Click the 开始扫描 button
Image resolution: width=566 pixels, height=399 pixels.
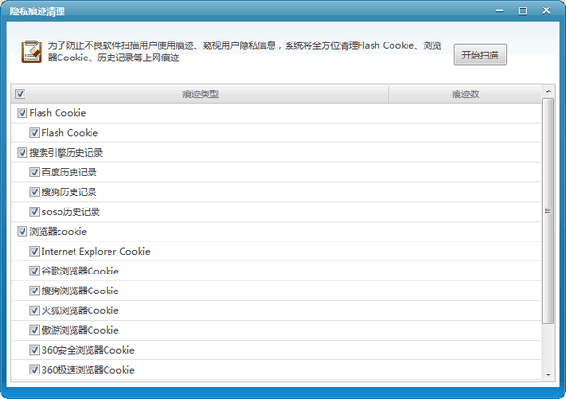480,56
